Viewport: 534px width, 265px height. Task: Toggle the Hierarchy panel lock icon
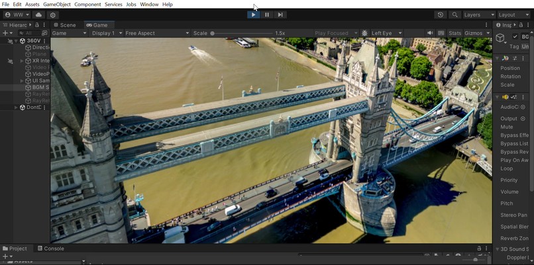tap(37, 25)
